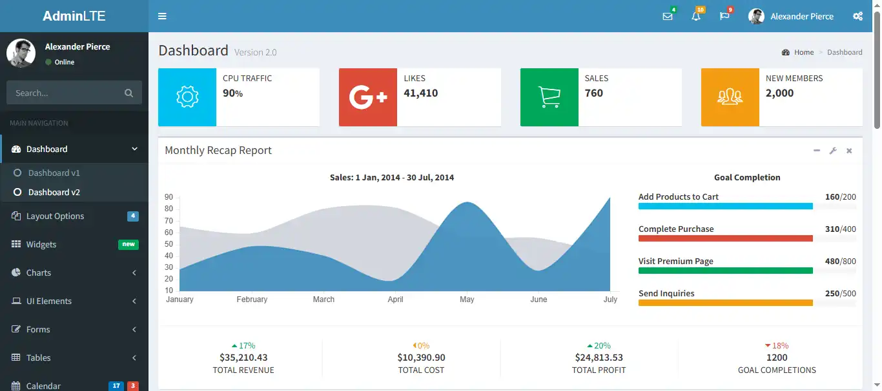
Task: Click the settings gear in the top bar
Action: (857, 16)
